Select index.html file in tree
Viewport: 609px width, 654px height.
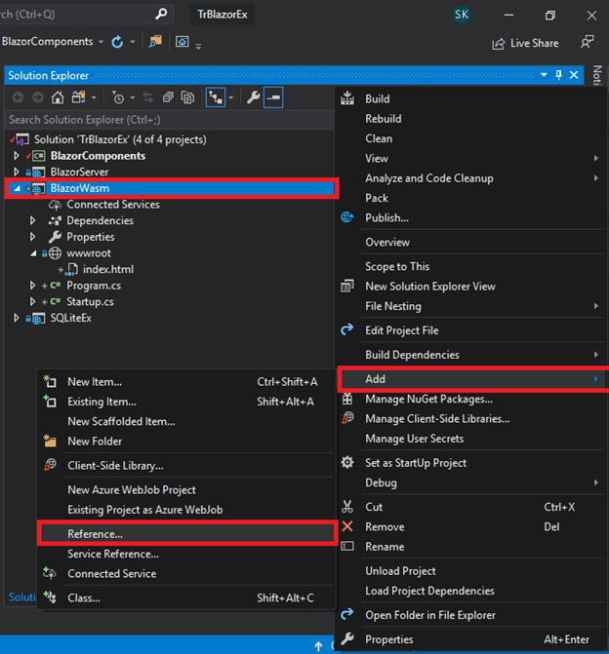pyautogui.click(x=108, y=269)
